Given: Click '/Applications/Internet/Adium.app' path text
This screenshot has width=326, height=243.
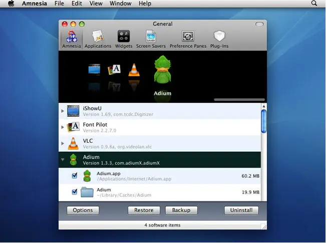Looking at the screenshot, I should [134, 179].
